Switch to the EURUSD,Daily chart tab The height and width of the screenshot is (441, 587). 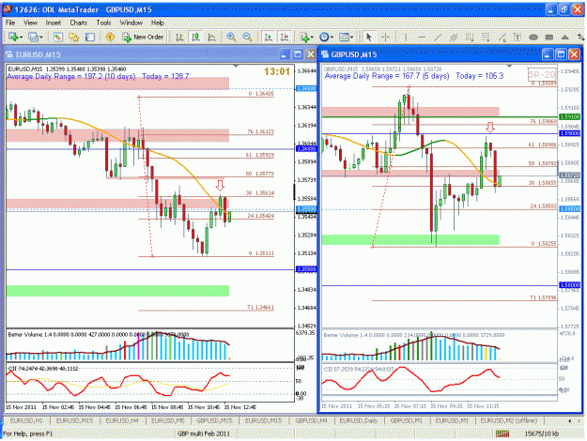tap(358, 420)
